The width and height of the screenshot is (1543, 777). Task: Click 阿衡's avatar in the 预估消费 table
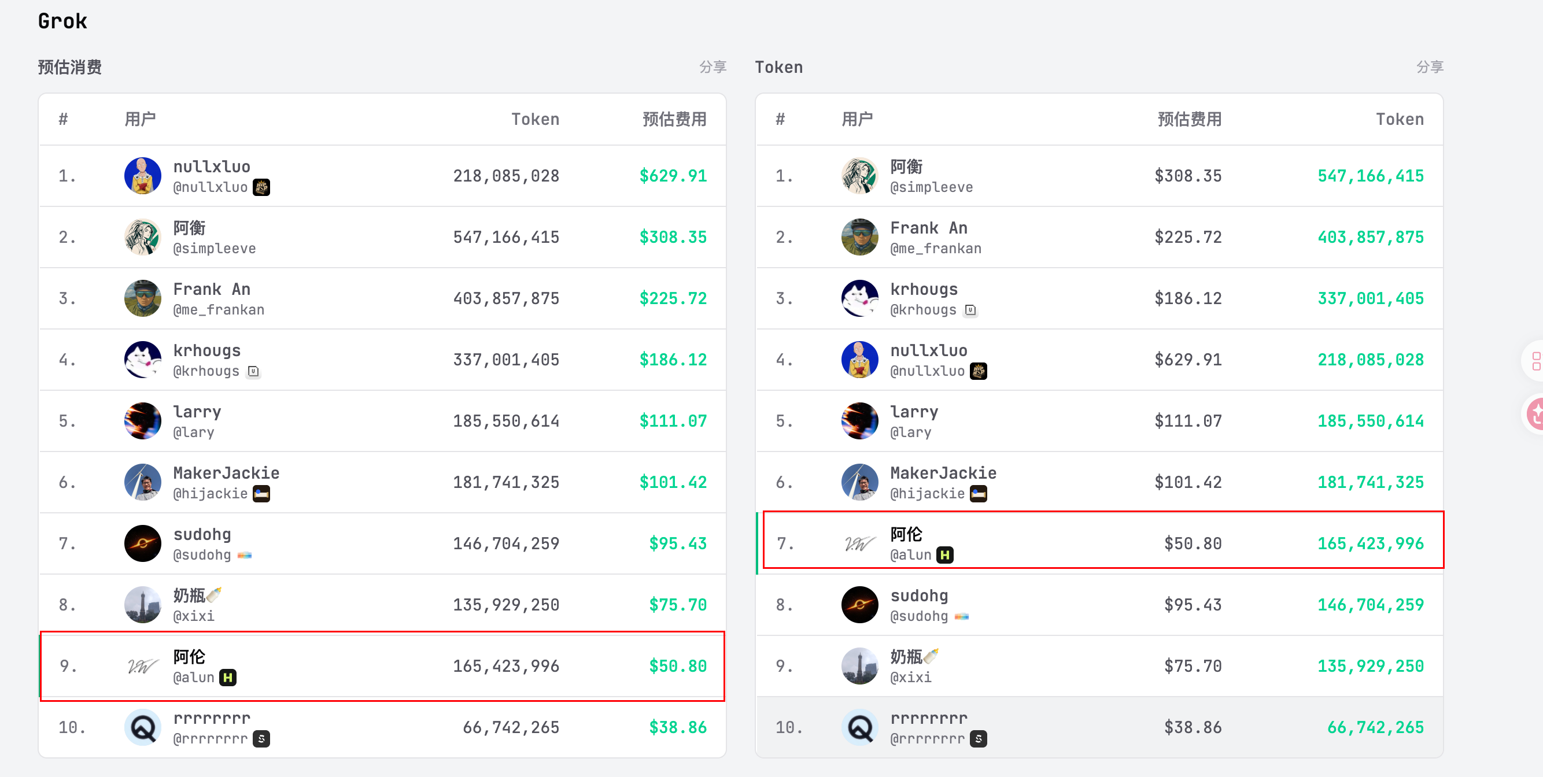pos(142,237)
